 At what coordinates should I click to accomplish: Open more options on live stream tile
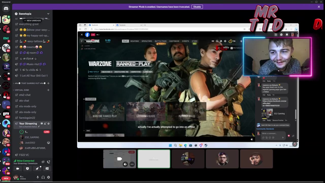coord(132,164)
